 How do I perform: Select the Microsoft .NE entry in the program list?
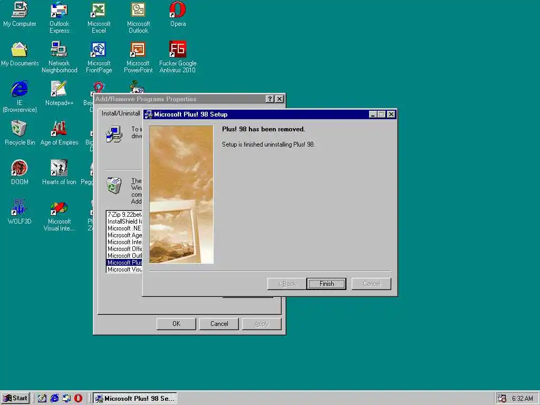click(x=124, y=228)
